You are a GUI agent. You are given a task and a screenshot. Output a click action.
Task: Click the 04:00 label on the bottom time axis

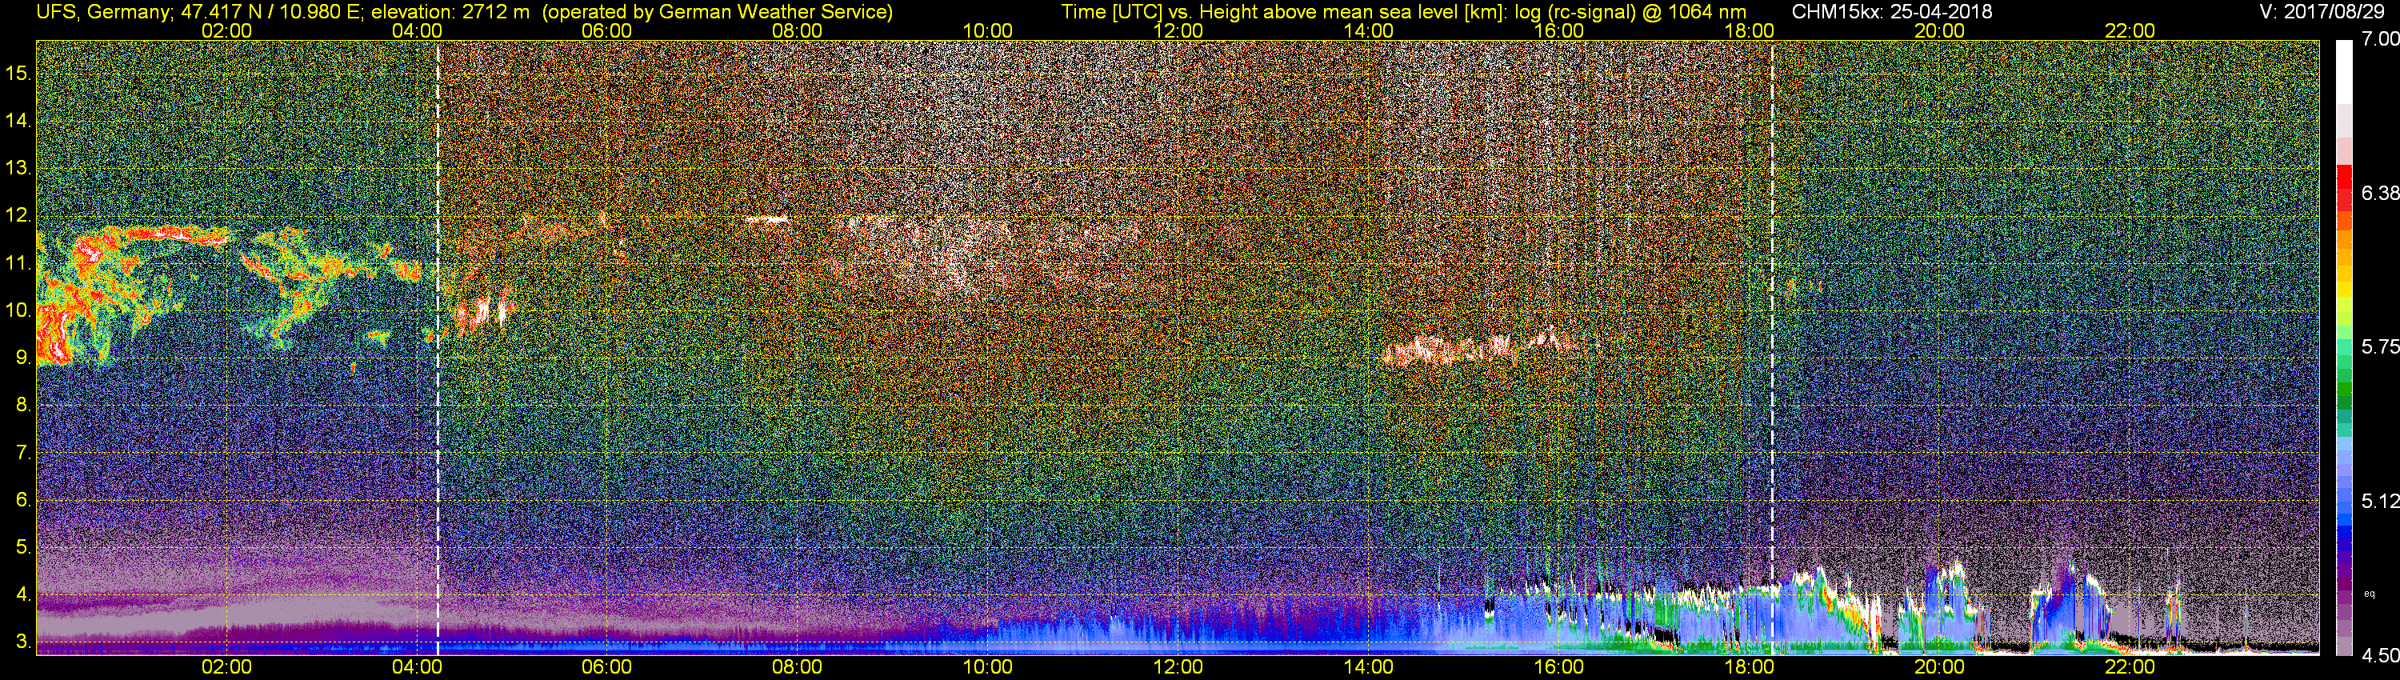coord(417,667)
